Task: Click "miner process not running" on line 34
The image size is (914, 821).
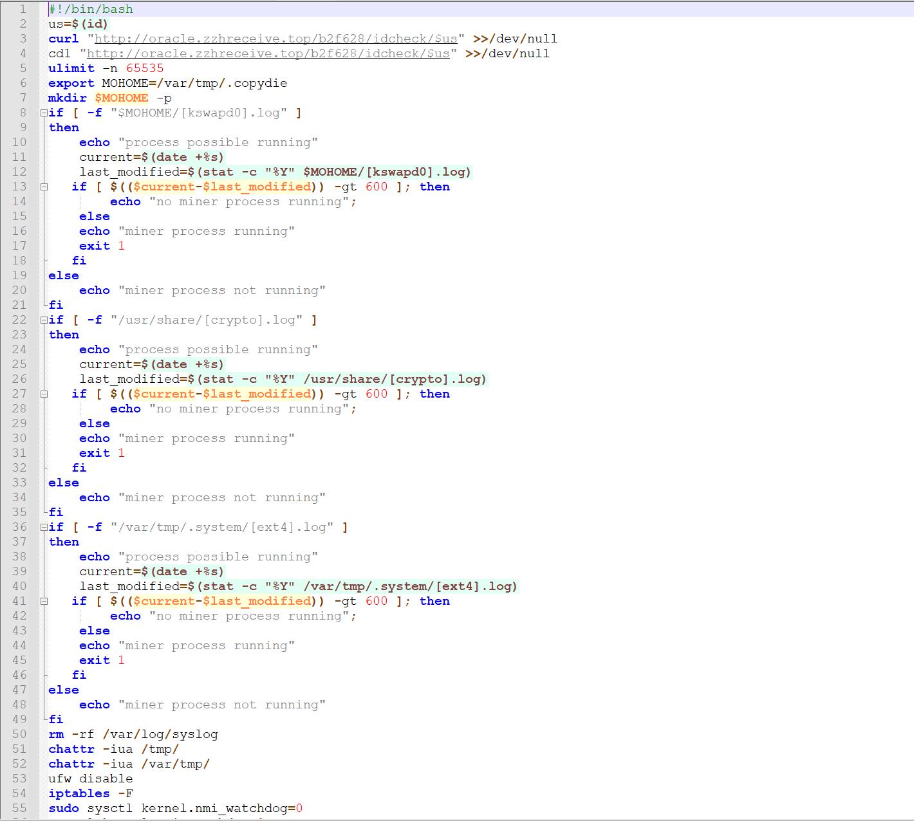Action: [x=222, y=497]
